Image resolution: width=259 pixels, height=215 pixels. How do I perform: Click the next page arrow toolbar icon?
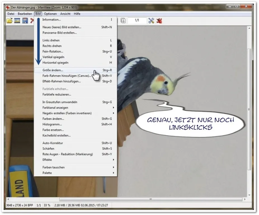[x=123, y=21]
